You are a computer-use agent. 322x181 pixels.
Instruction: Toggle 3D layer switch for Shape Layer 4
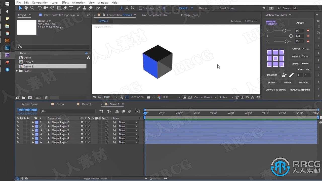(107, 138)
